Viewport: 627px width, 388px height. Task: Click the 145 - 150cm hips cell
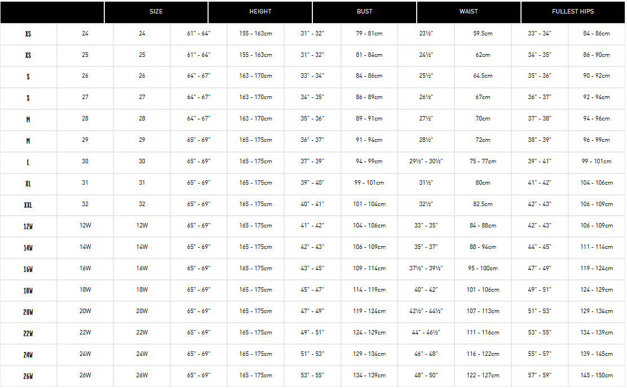[597, 375]
